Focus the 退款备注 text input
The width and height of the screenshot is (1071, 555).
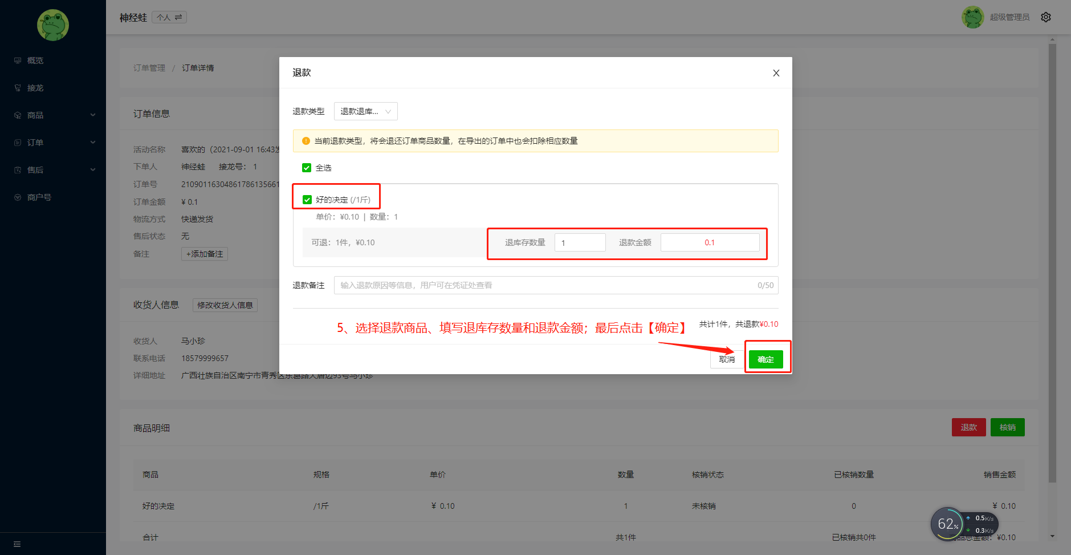pos(556,285)
